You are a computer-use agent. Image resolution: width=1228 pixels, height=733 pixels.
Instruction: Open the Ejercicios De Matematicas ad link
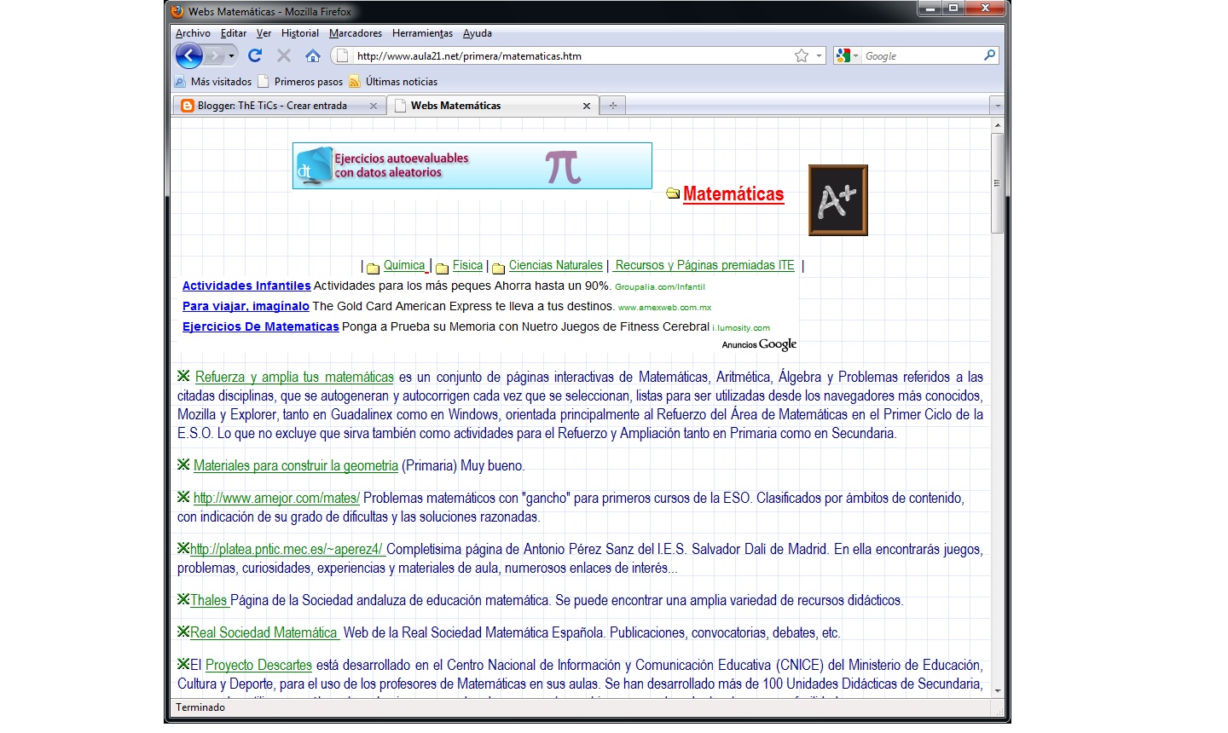[x=261, y=326]
